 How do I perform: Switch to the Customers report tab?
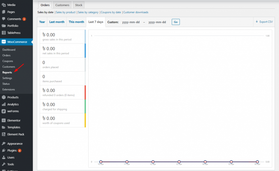62,5
